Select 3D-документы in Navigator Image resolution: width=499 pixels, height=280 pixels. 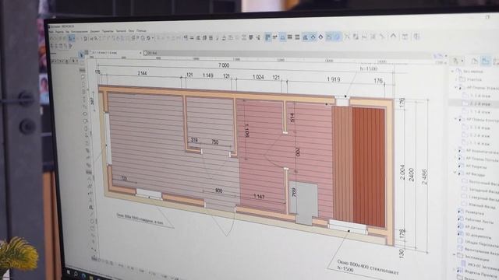click(478, 236)
